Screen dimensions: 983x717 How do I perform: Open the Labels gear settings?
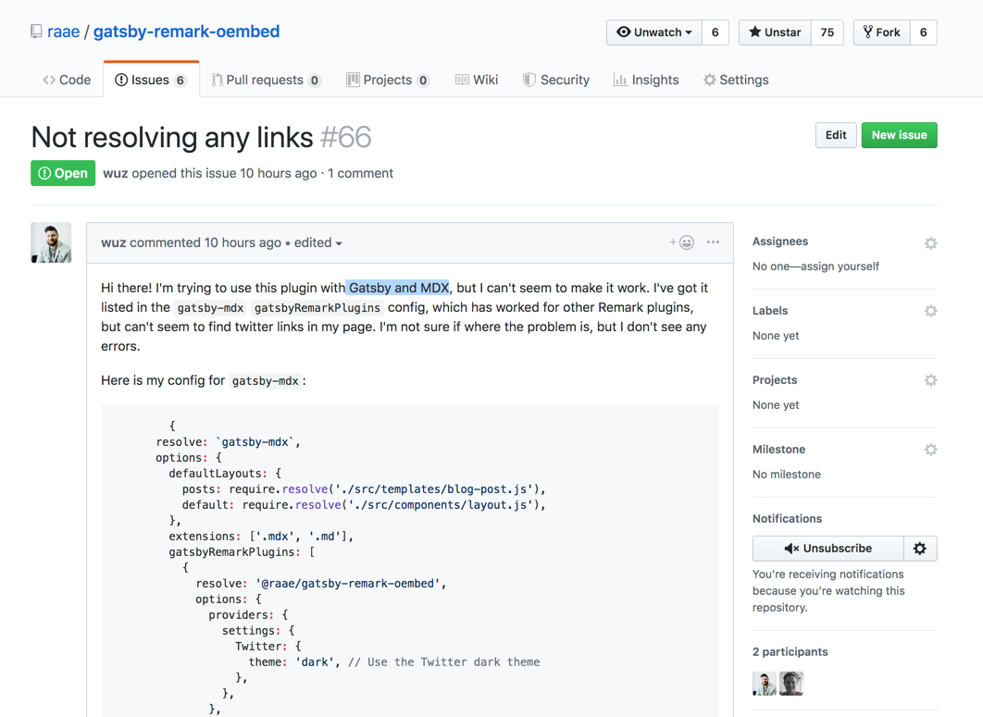point(930,311)
